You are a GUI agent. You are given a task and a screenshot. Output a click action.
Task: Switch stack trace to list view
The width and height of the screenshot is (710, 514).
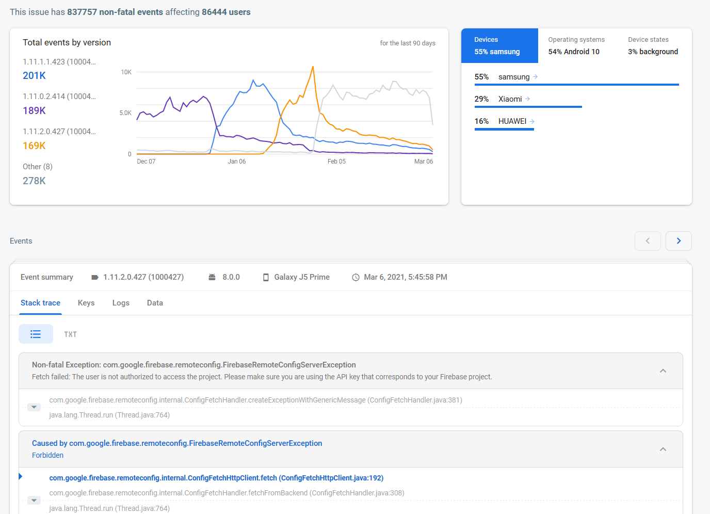click(x=36, y=334)
